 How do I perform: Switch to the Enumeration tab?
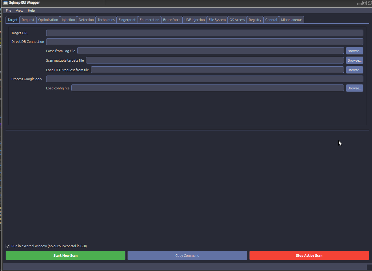pyautogui.click(x=150, y=20)
